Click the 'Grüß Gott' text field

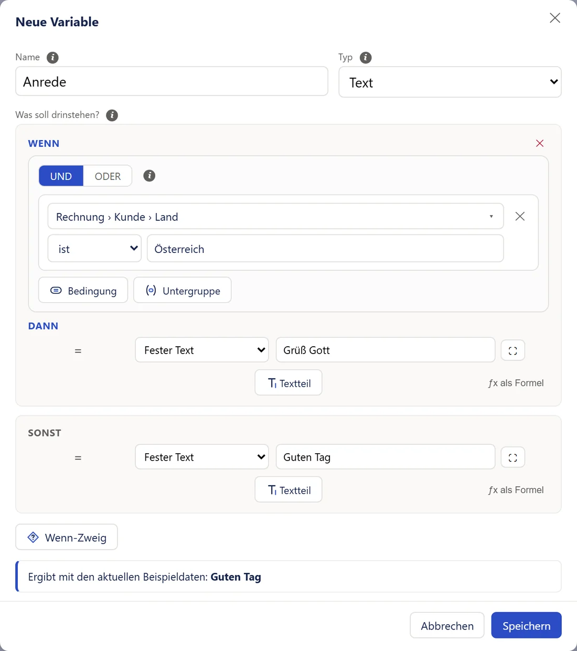click(x=386, y=350)
